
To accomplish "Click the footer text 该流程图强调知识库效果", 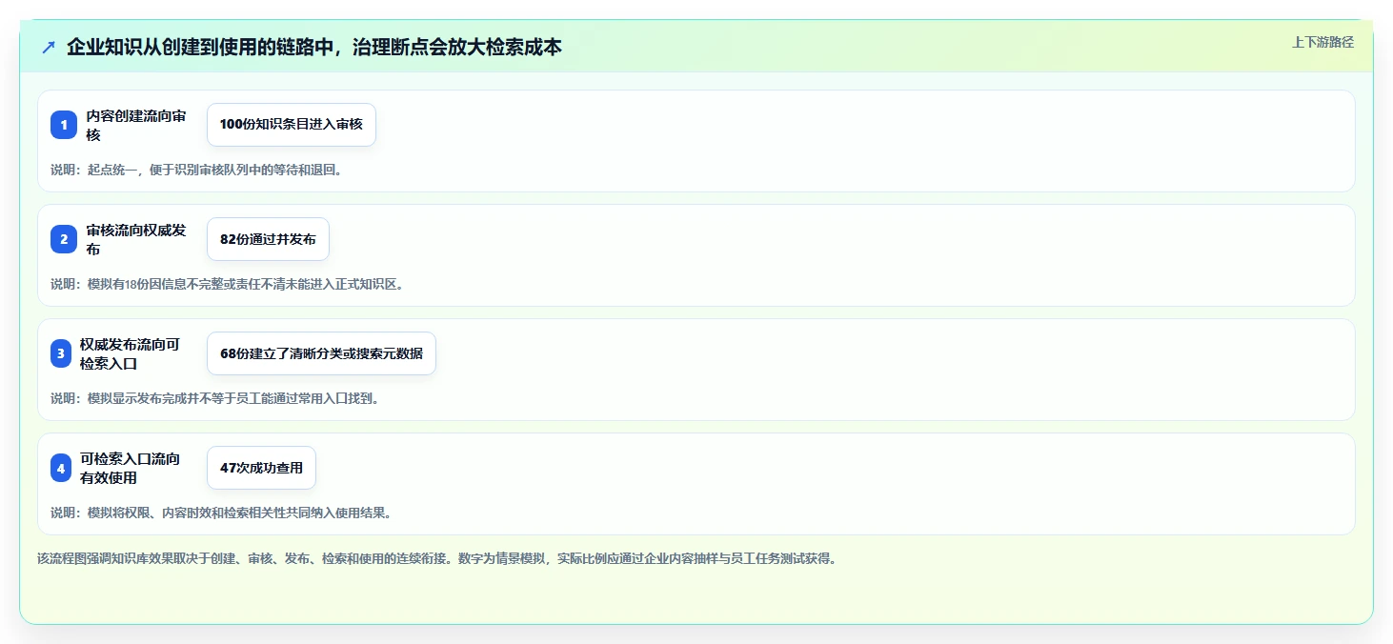I will pos(438,558).
